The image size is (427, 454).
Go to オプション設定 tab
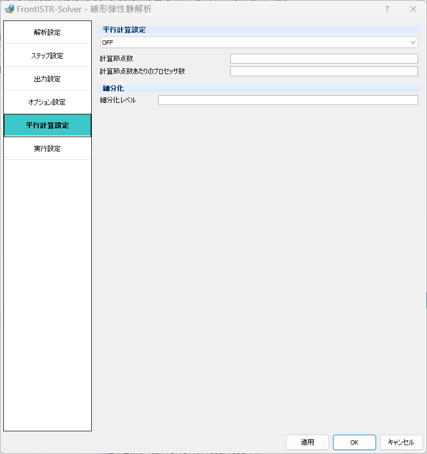[x=48, y=102]
